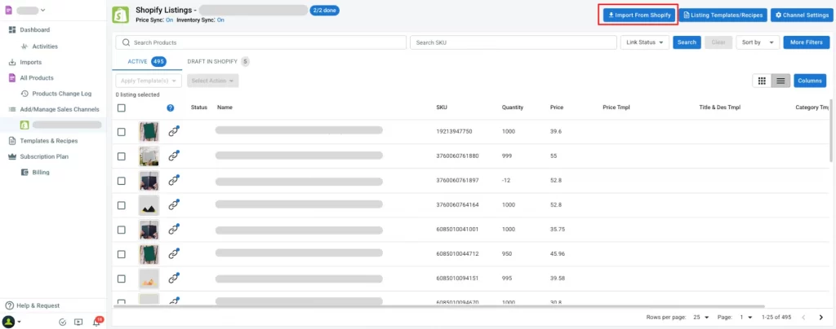Switch to grid view

(762, 81)
